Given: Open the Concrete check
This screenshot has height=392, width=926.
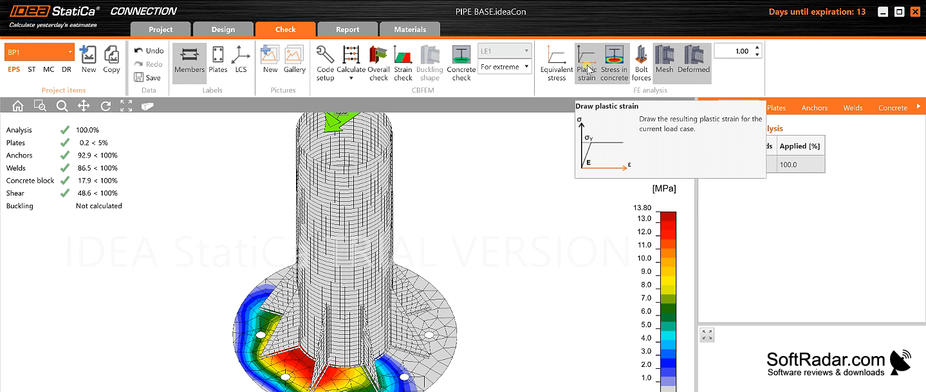Looking at the screenshot, I should [x=461, y=63].
